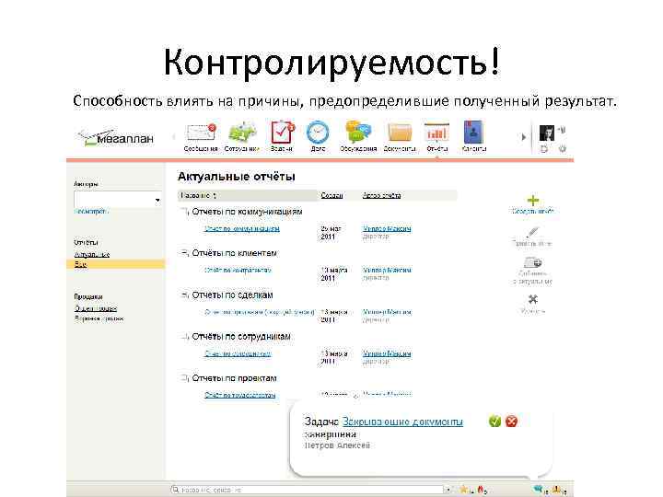
Task: Open first link under Продажи sidebar
Action: pos(96,308)
